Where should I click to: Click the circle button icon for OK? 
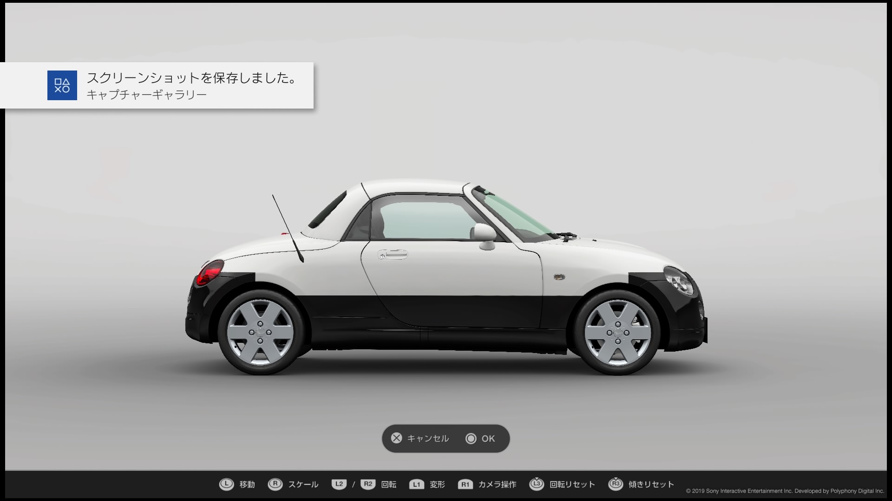pyautogui.click(x=471, y=438)
